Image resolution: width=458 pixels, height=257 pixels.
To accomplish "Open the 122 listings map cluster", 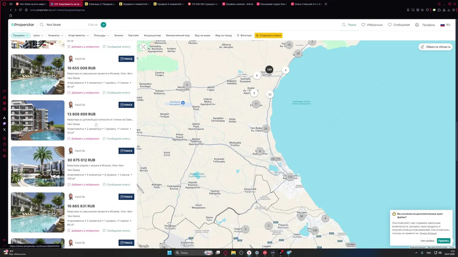I will click(290, 177).
